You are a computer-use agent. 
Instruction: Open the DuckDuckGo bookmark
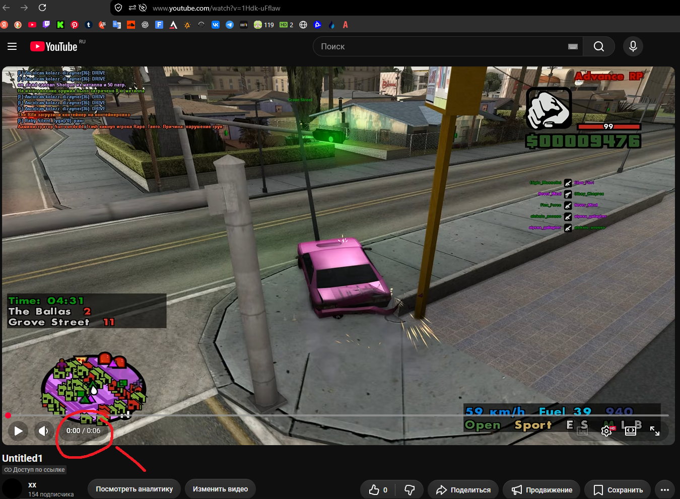point(18,25)
